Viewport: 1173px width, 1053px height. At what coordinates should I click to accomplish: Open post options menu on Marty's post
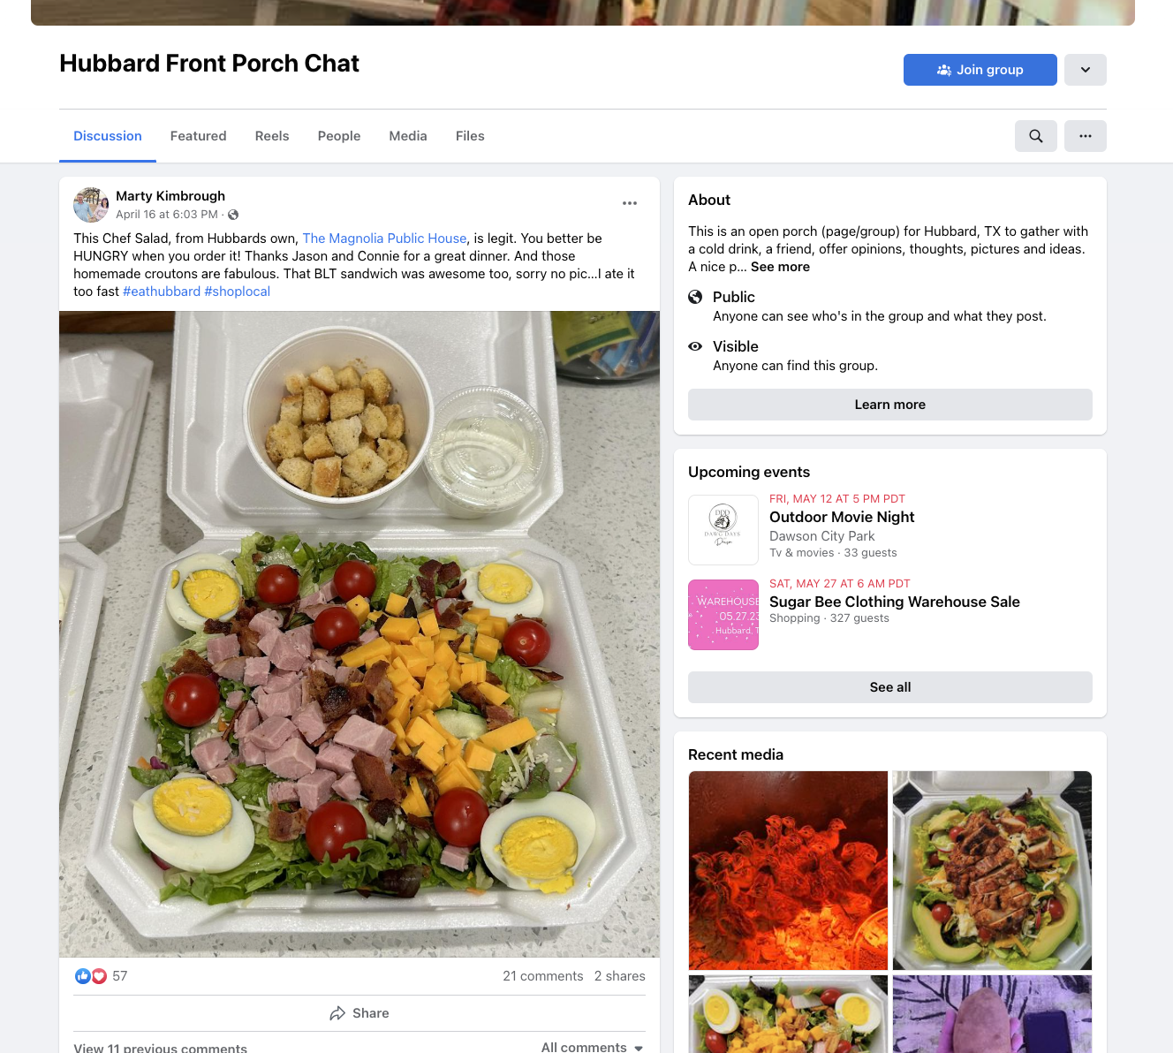tap(630, 203)
